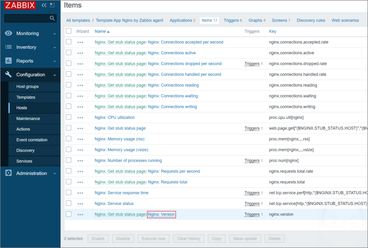
Task: Click the Zabbix logo
Action: click(20, 5)
